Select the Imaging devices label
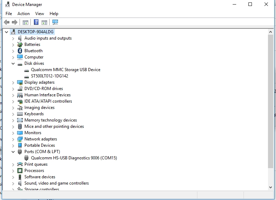Image resolution: width=276 pixels, height=200 pixels. pyautogui.click(x=39, y=108)
